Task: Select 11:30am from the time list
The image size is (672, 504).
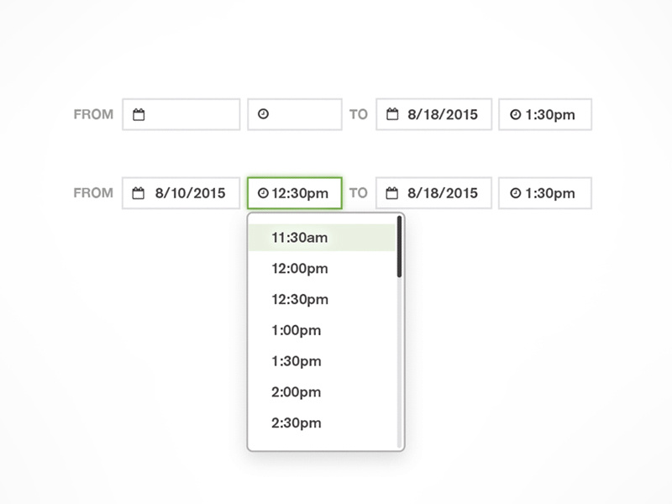Action: click(300, 238)
